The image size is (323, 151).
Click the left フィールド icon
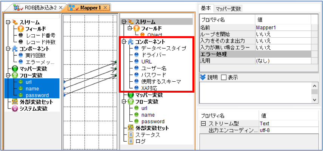(x=21, y=29)
